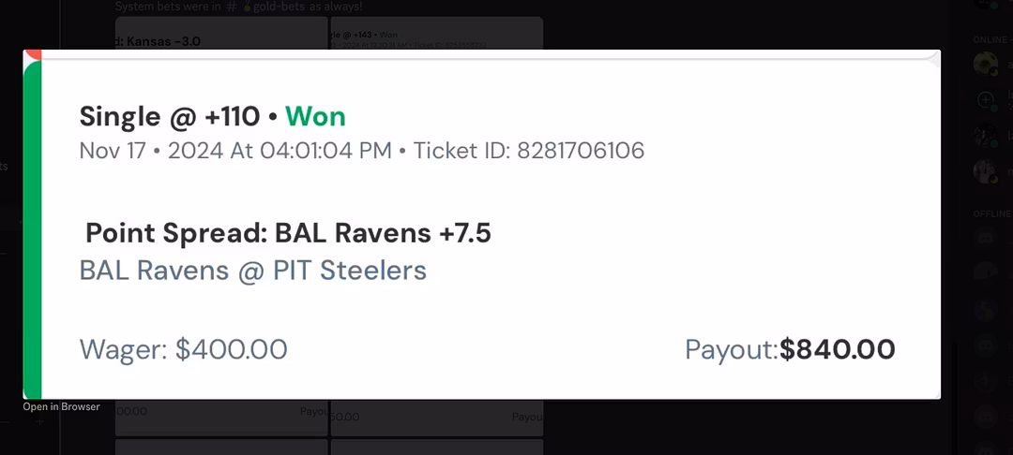The height and width of the screenshot is (455, 1013).
Task: Click the OFFLINE member list header
Action: (991, 213)
